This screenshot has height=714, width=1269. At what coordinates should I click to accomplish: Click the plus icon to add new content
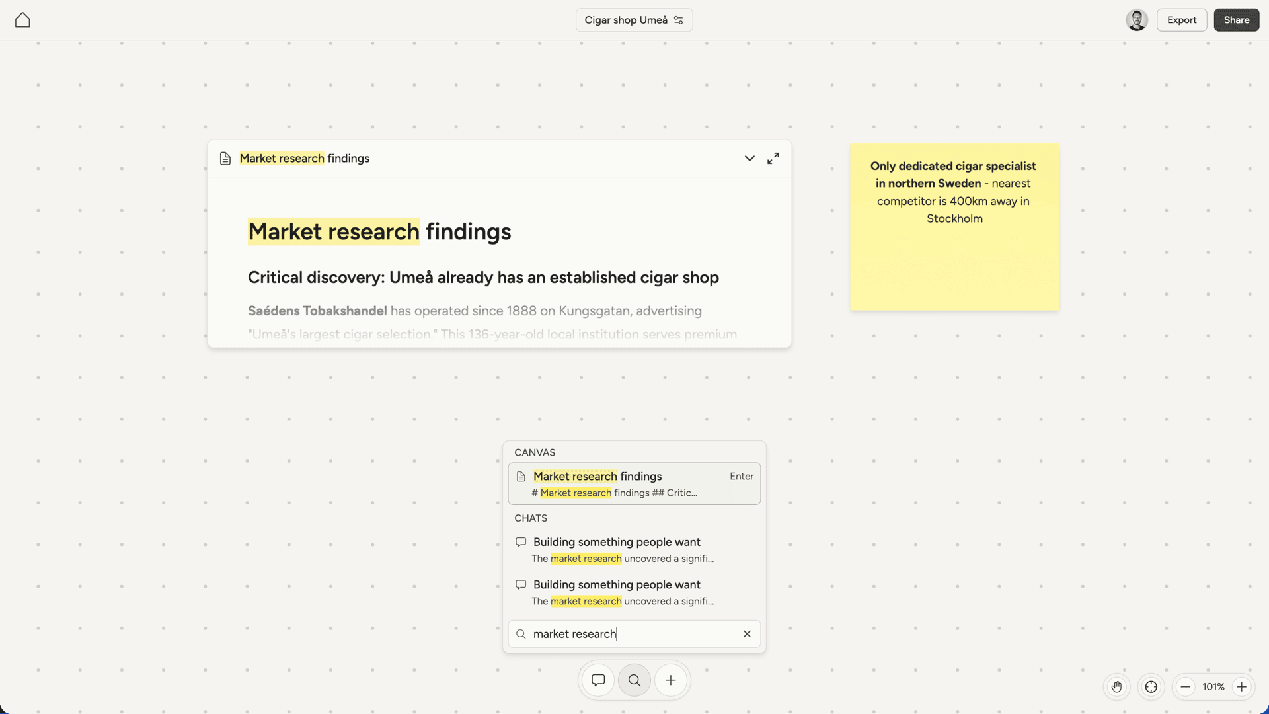[670, 680]
